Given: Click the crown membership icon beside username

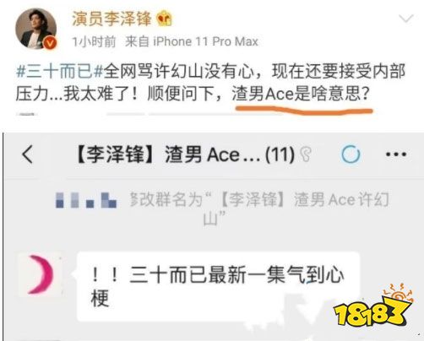Looking at the screenshot, I should (164, 19).
